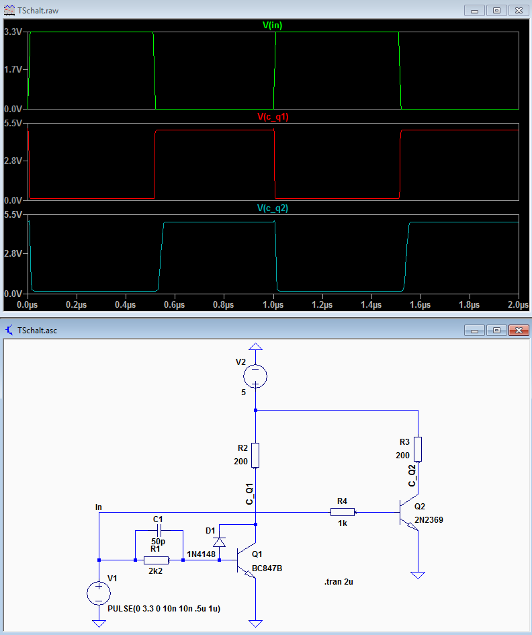Click the ground symbol below Q2 emitter
This screenshot has height=635, width=532.
tap(418, 575)
